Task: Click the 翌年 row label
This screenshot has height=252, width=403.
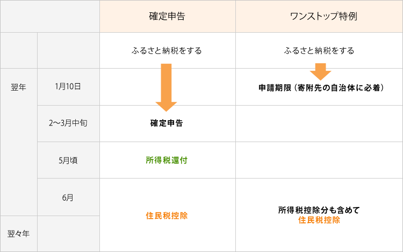Action: pos(18,87)
